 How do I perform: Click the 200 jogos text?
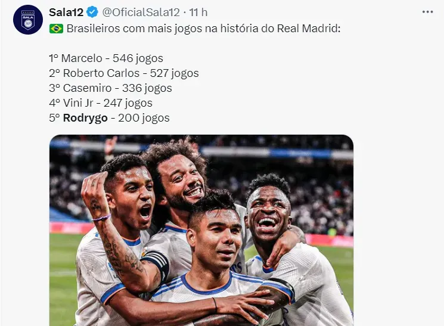coord(144,118)
